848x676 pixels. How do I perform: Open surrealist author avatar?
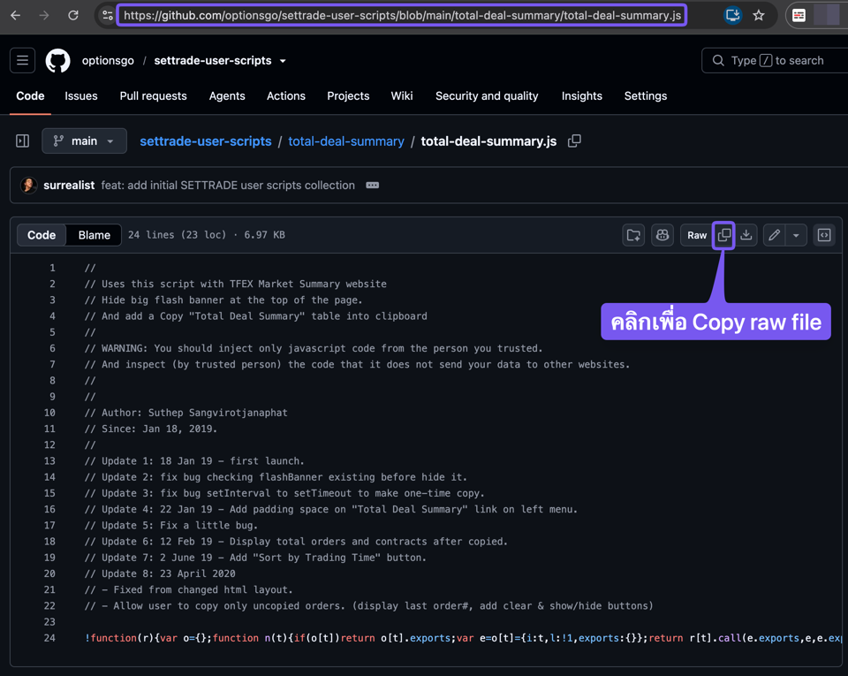pyautogui.click(x=28, y=186)
